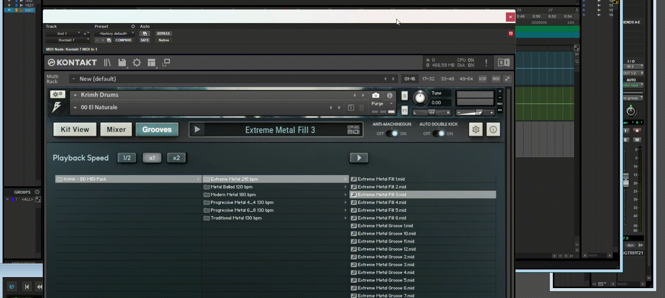Toggle the instrument Solo S button
The height and width of the screenshot is (298, 665).
[x=404, y=96]
